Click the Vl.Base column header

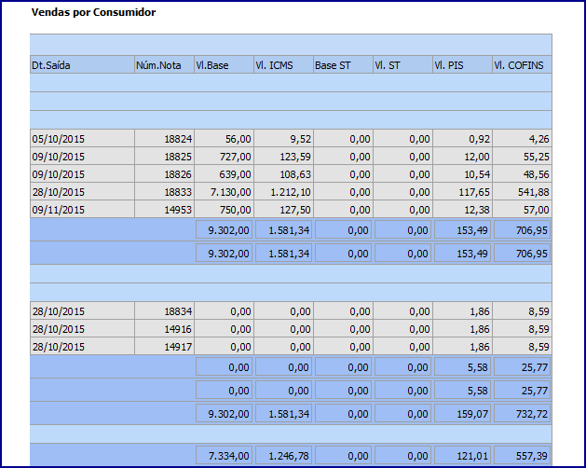tap(224, 65)
